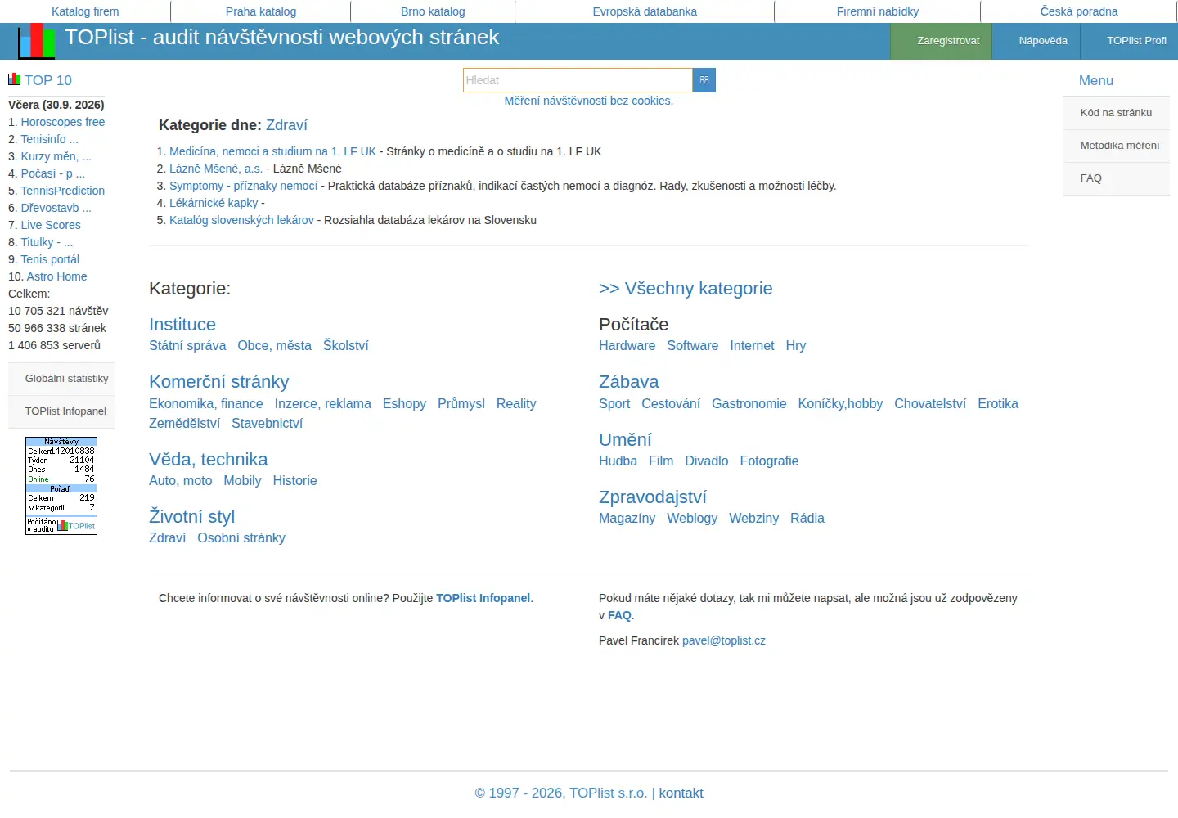
Task: Open TOPlist Infopanel sidebar button
Action: [x=61, y=411]
